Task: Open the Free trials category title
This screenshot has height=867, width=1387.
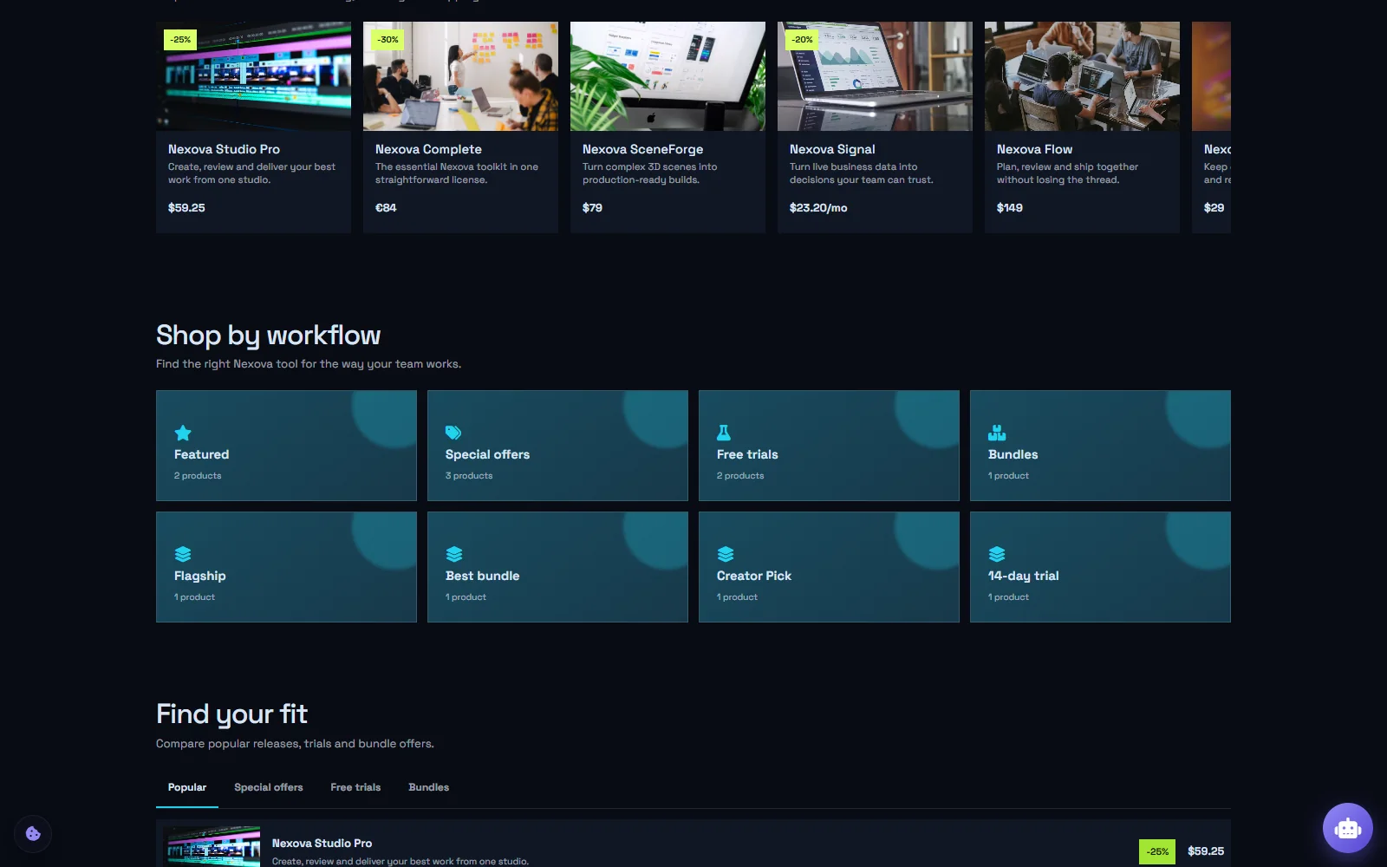Action: pos(747,454)
